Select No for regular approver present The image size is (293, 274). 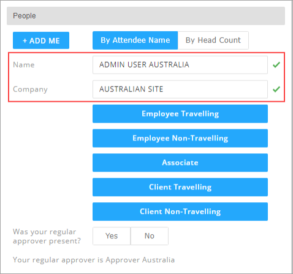(x=150, y=236)
